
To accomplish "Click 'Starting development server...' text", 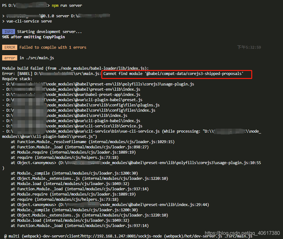I will tap(50, 32).
